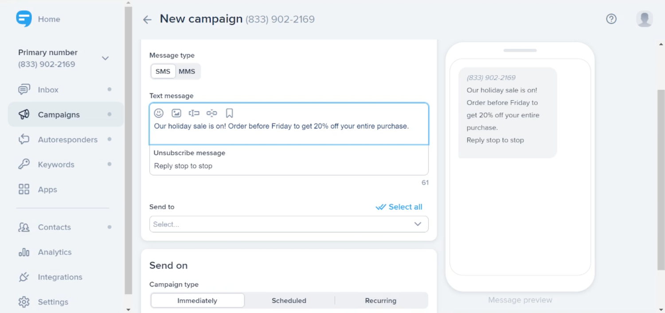Click the insert custom field icon
Viewport: 665px width, 313px height.
(x=194, y=113)
